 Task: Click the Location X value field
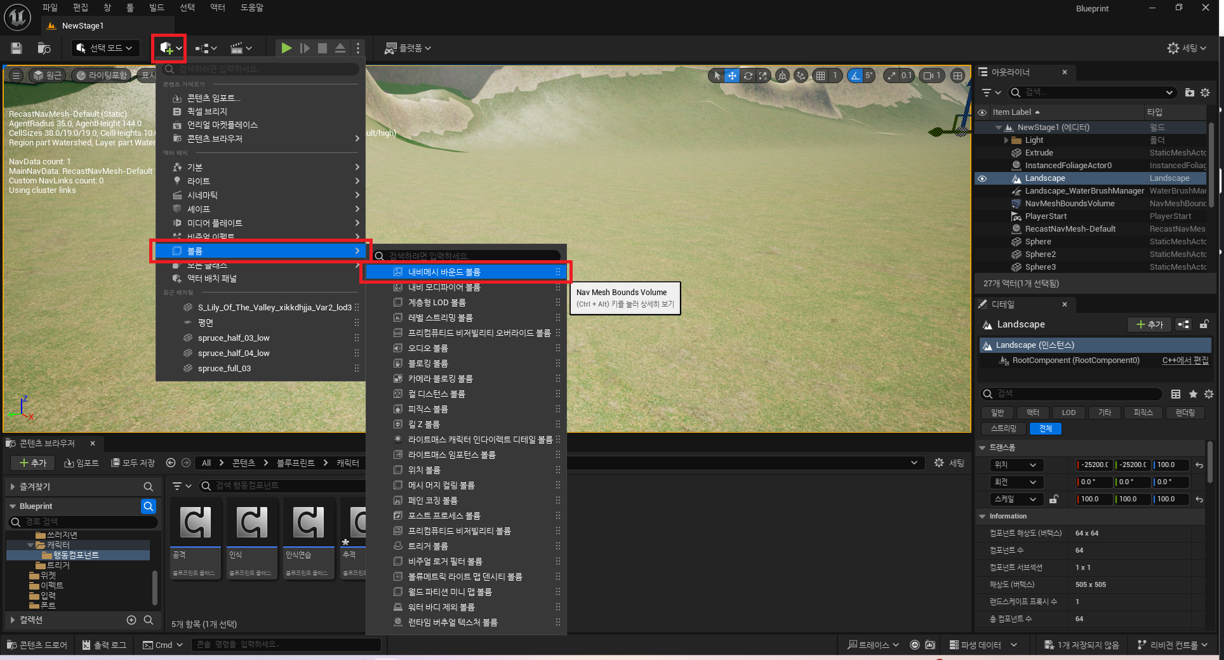pyautogui.click(x=1094, y=465)
